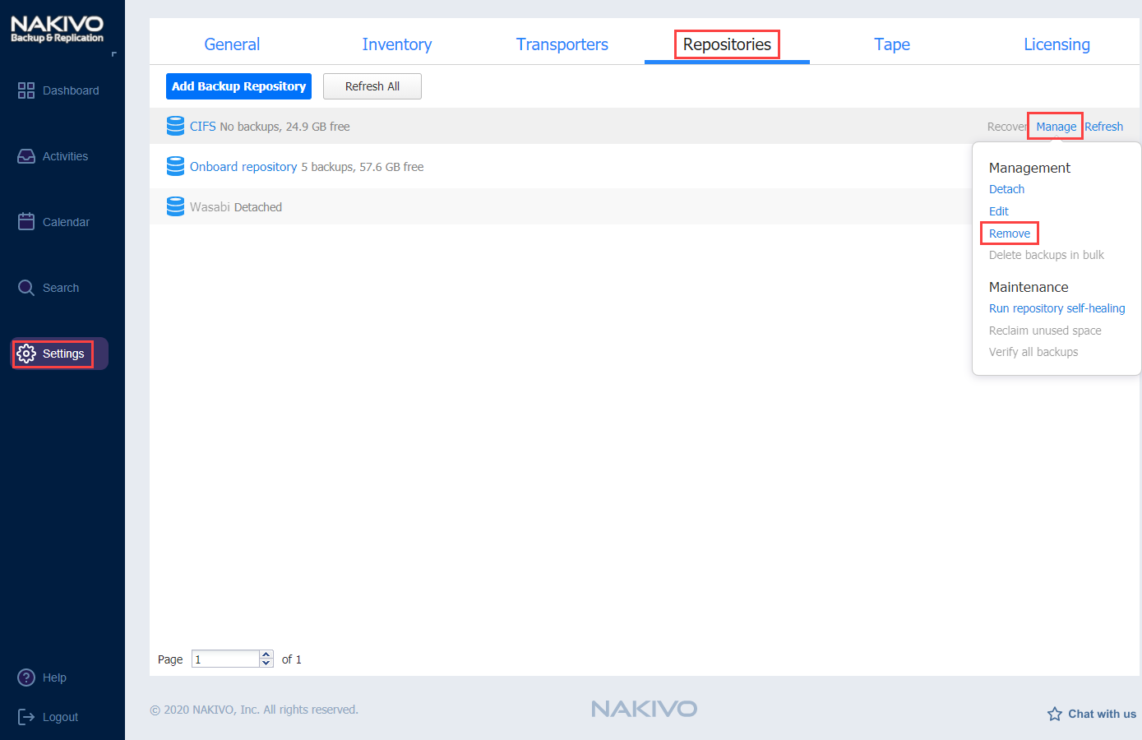The height and width of the screenshot is (740, 1142).
Task: Collapse the sidebar with the small corner toggle
Action: 114,54
